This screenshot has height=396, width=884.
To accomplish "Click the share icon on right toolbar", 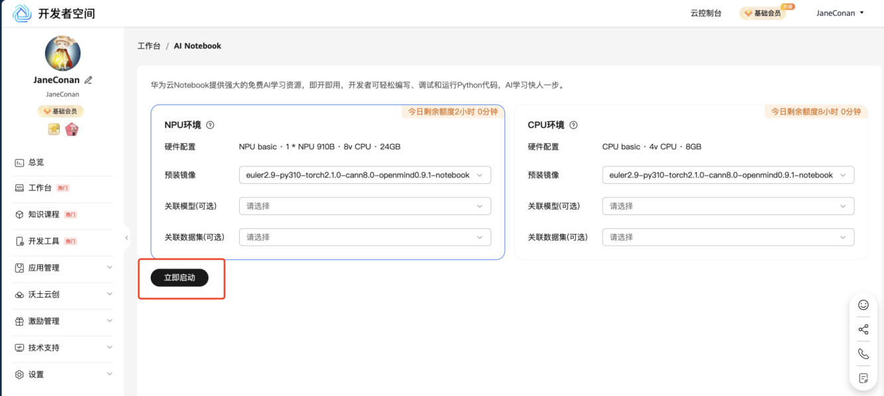I will pyautogui.click(x=863, y=330).
